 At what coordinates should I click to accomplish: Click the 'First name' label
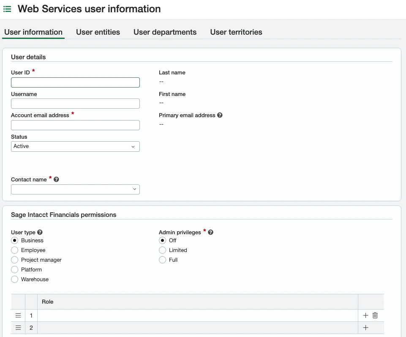point(172,94)
